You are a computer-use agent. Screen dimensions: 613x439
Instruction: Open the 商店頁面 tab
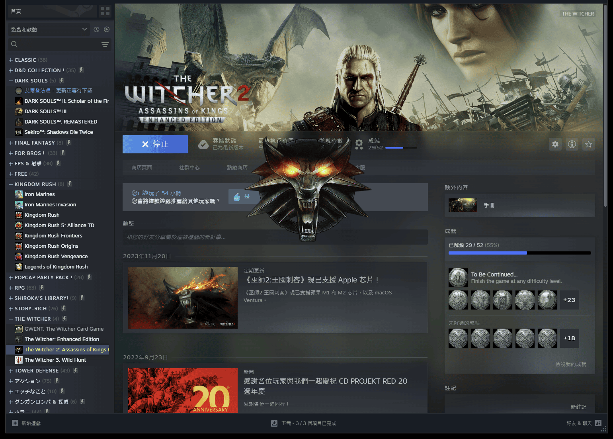point(142,167)
